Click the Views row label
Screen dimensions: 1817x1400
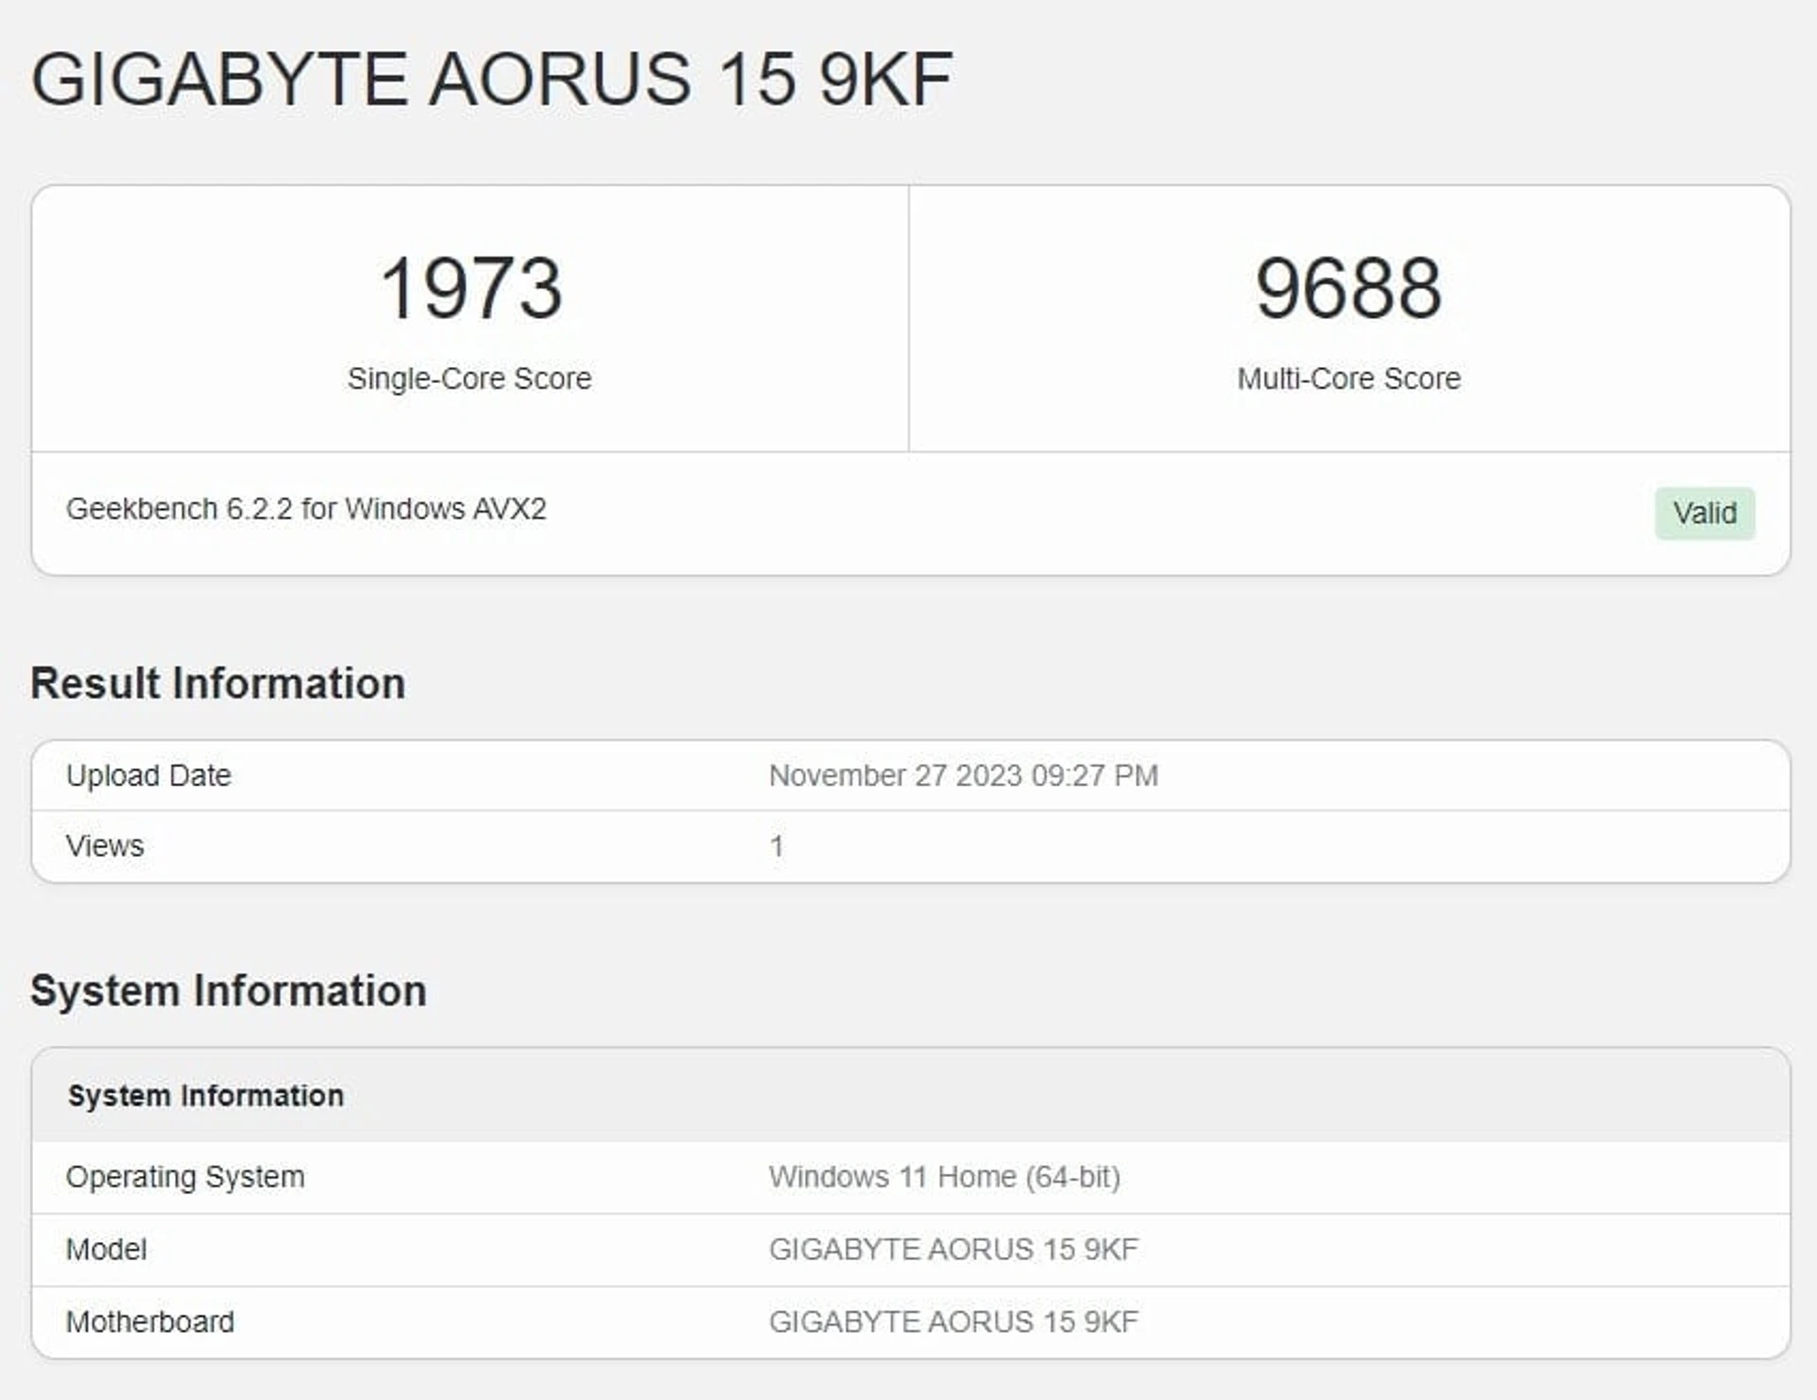(105, 846)
